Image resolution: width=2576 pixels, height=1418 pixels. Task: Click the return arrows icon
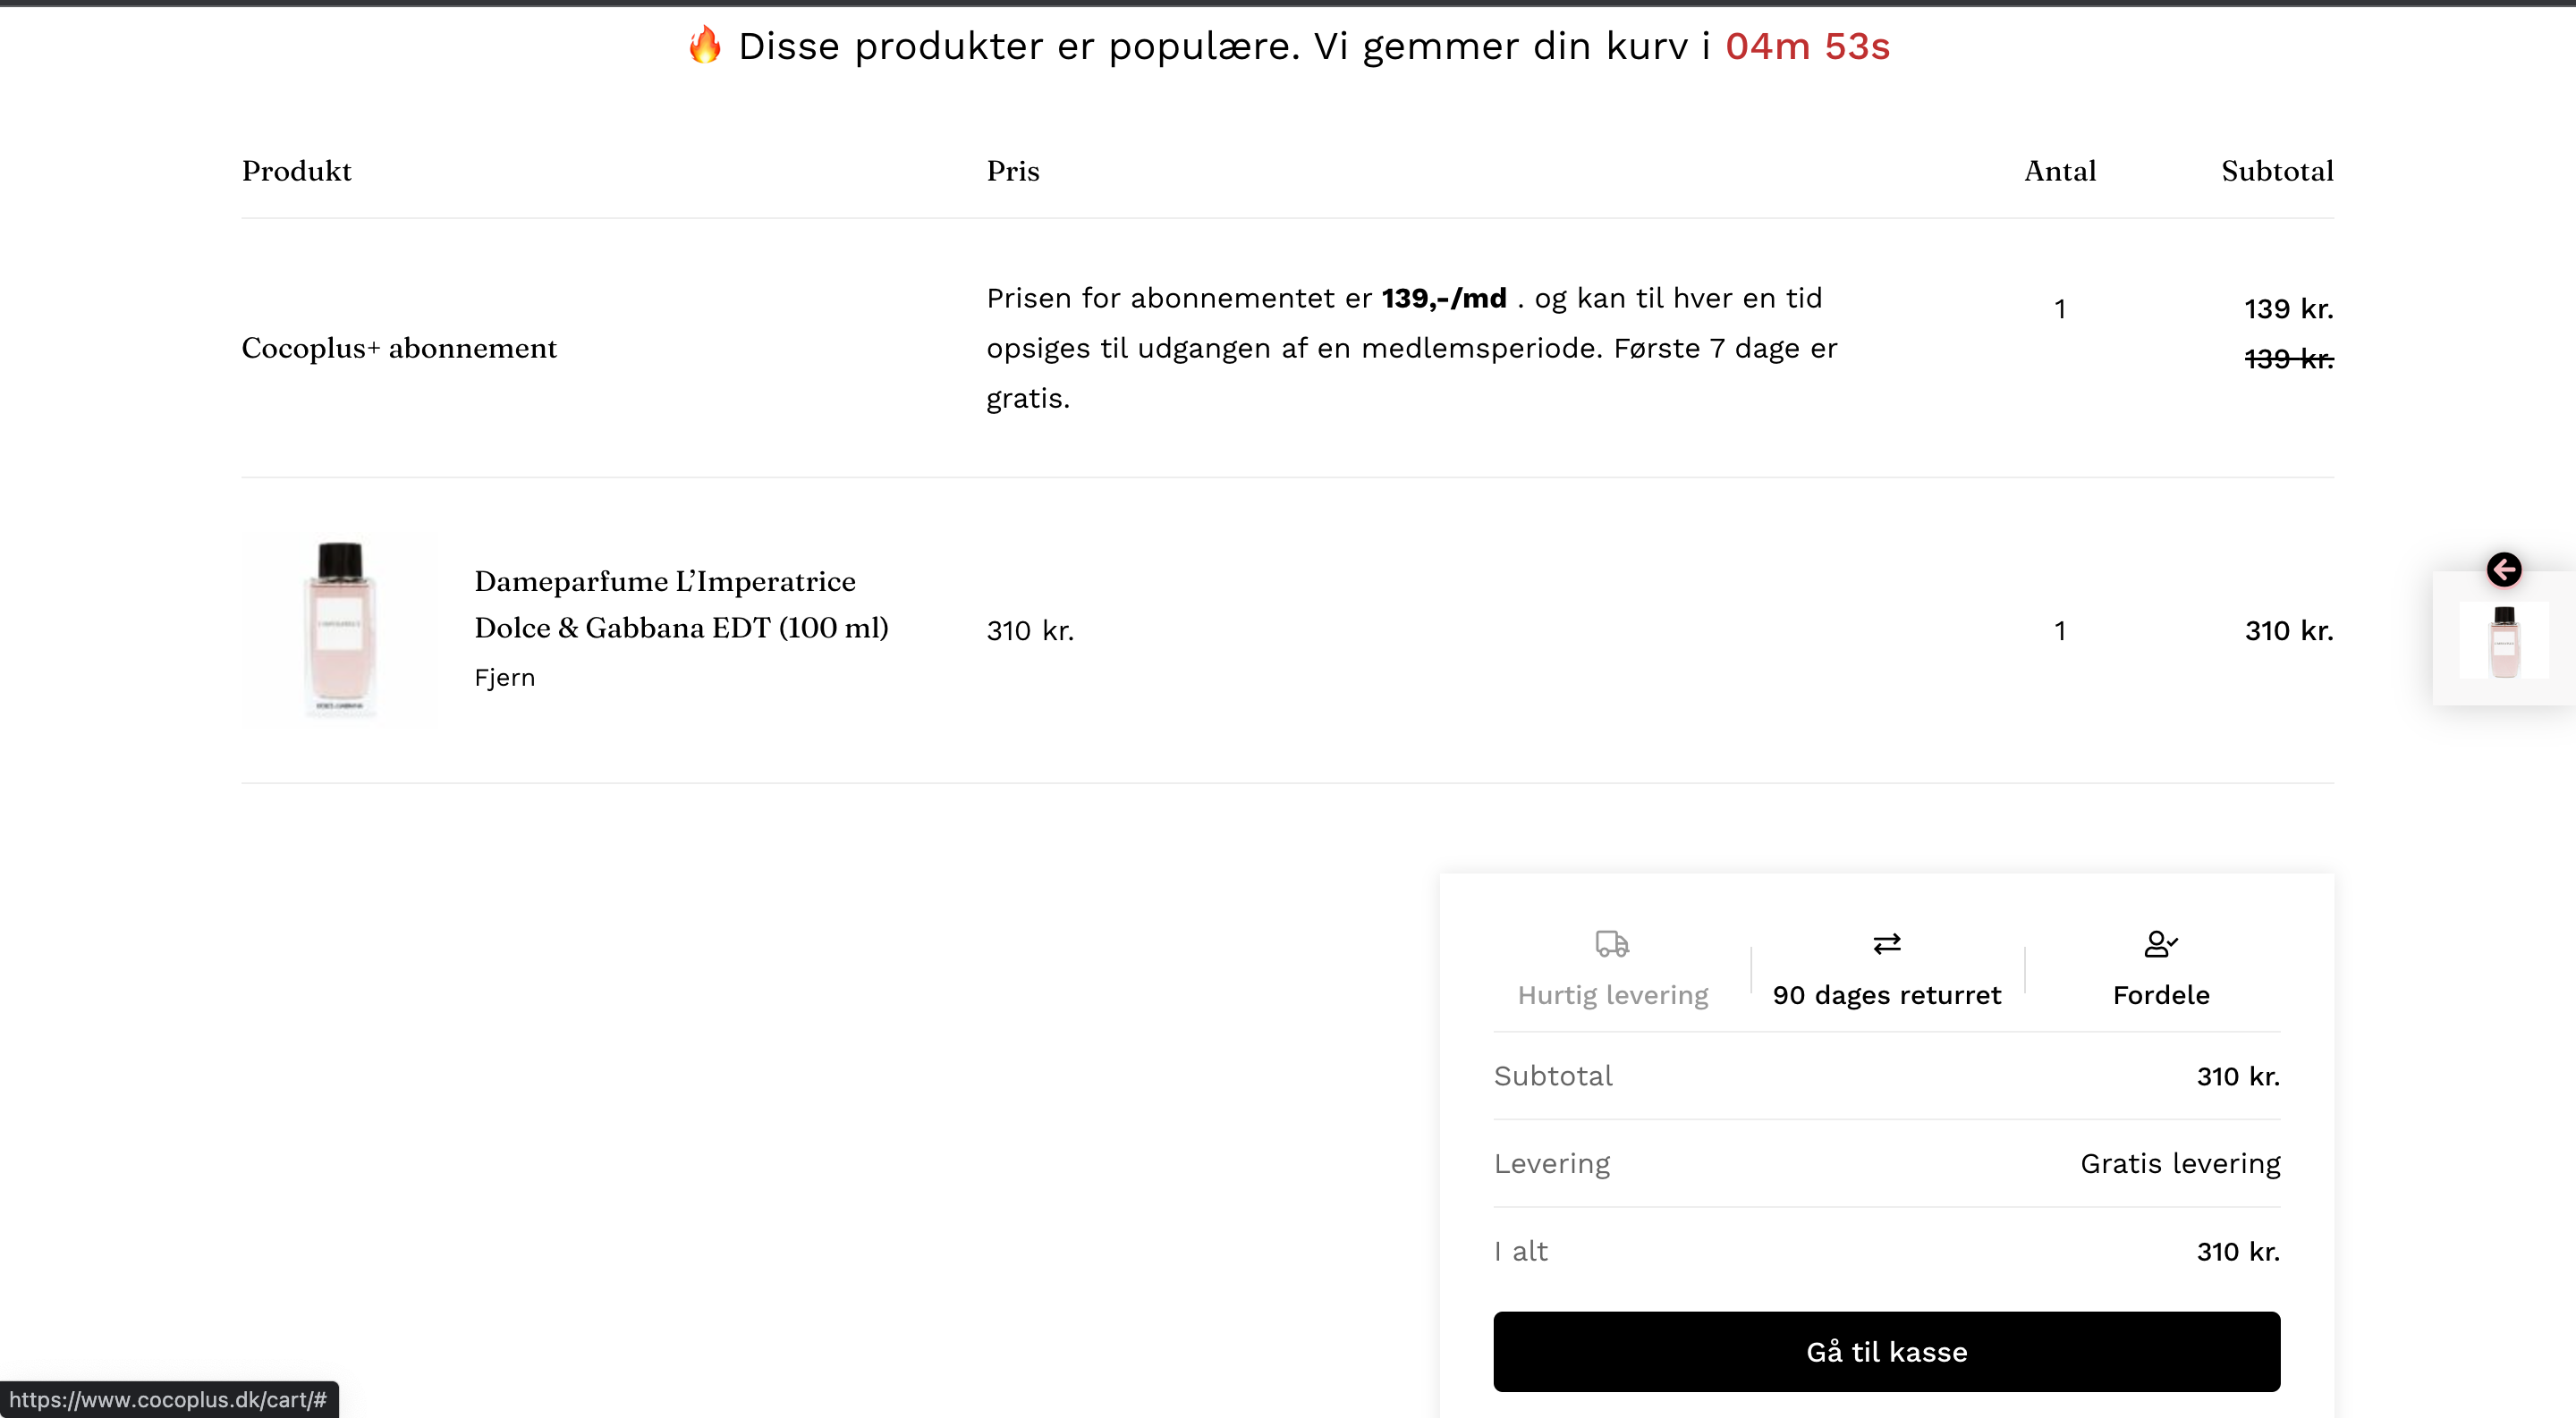1886,943
